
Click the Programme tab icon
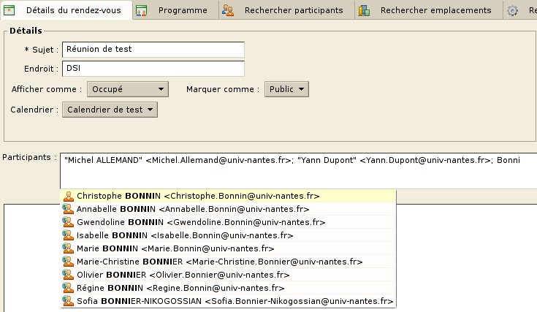coord(142,10)
